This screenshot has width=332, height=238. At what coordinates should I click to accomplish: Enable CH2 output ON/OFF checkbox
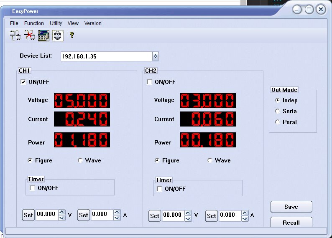click(x=149, y=82)
